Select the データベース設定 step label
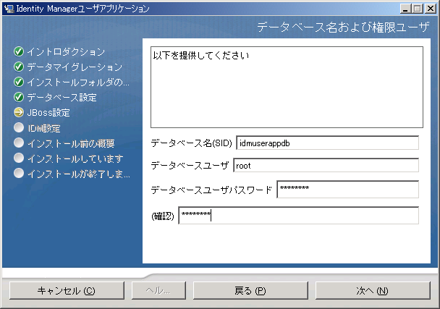Viewport: 440px width, 309px height. (62, 98)
